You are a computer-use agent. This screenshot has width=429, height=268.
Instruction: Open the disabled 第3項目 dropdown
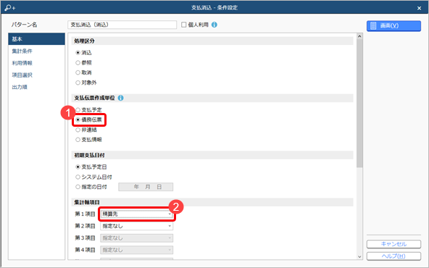click(x=136, y=238)
